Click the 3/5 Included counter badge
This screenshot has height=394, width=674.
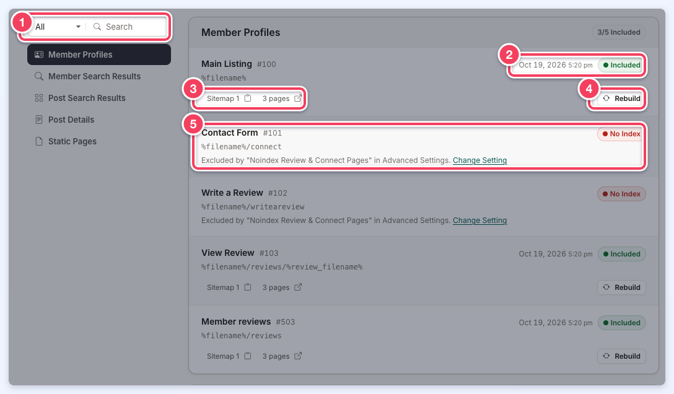pyautogui.click(x=618, y=32)
